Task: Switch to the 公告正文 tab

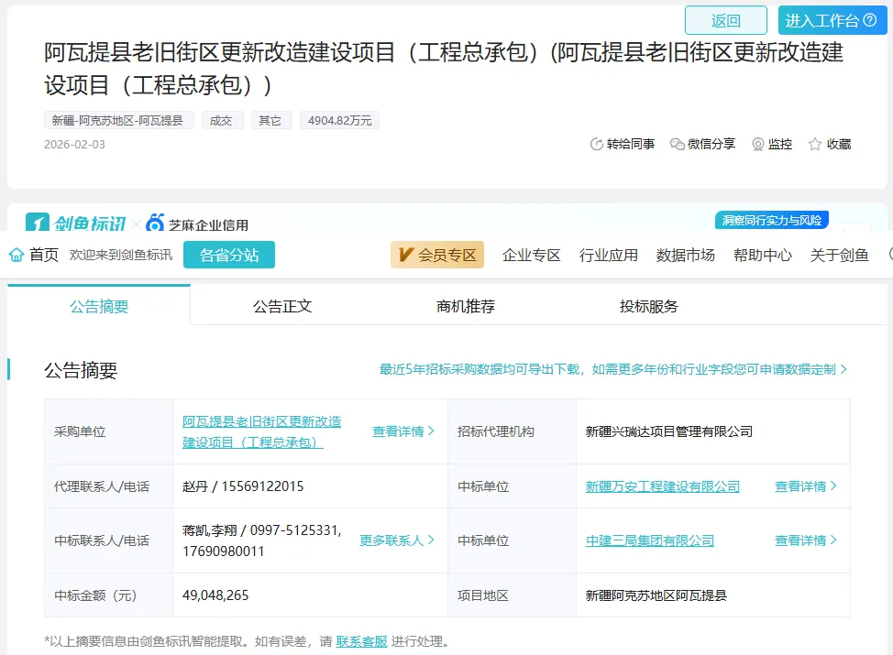Action: coord(282,306)
